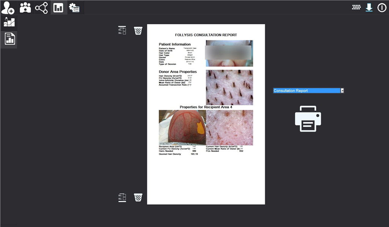
Task: Print the consultation report
Action: pos(308,119)
